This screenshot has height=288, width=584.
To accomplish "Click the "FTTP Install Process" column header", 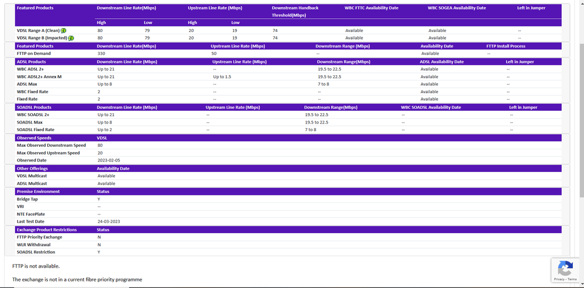I will [x=506, y=46].
